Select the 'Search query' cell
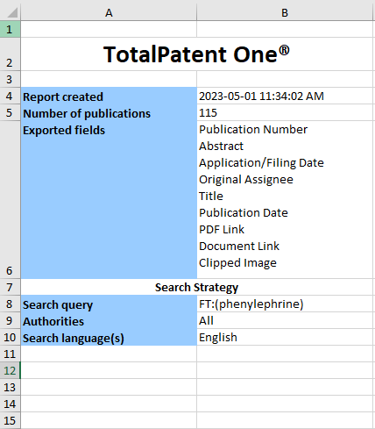The width and height of the screenshot is (375, 429). [x=109, y=304]
